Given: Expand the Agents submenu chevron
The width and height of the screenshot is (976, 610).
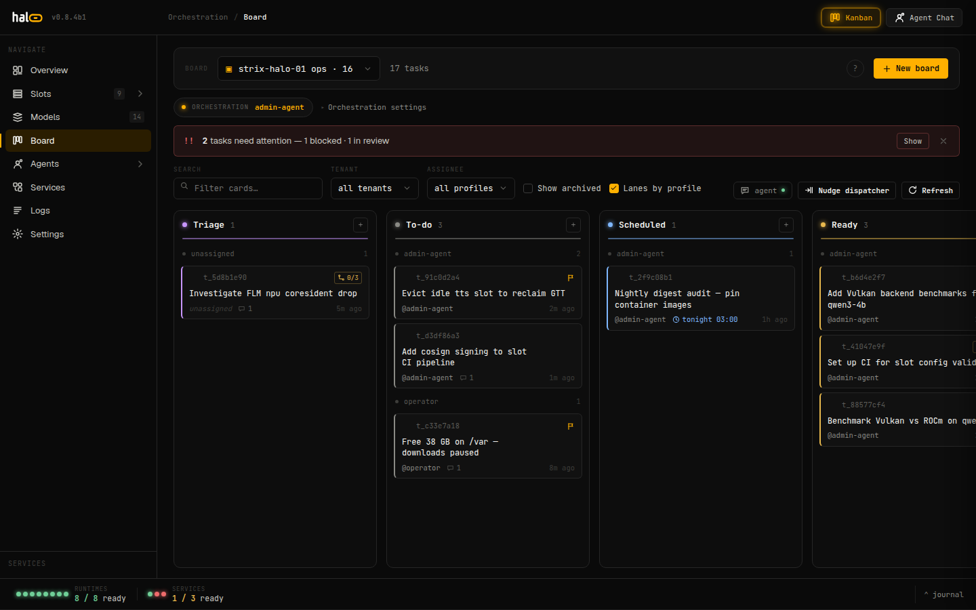Looking at the screenshot, I should pos(140,164).
